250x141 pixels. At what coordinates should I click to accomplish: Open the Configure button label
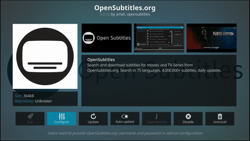[x=61, y=122]
